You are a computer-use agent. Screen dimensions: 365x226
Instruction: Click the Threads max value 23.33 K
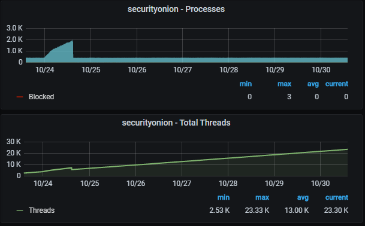[257, 210]
